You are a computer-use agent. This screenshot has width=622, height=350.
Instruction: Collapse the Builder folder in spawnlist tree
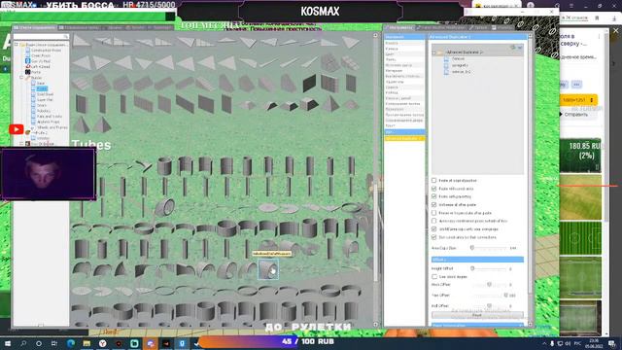tap(21, 78)
